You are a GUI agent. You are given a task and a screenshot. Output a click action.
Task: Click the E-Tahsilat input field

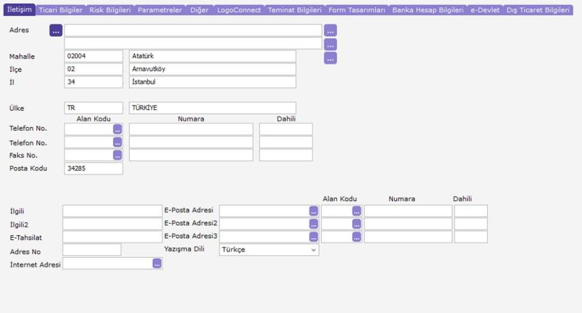pos(112,237)
